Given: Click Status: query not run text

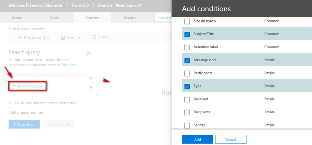Looking at the screenshot, I should (x=26, y=113).
